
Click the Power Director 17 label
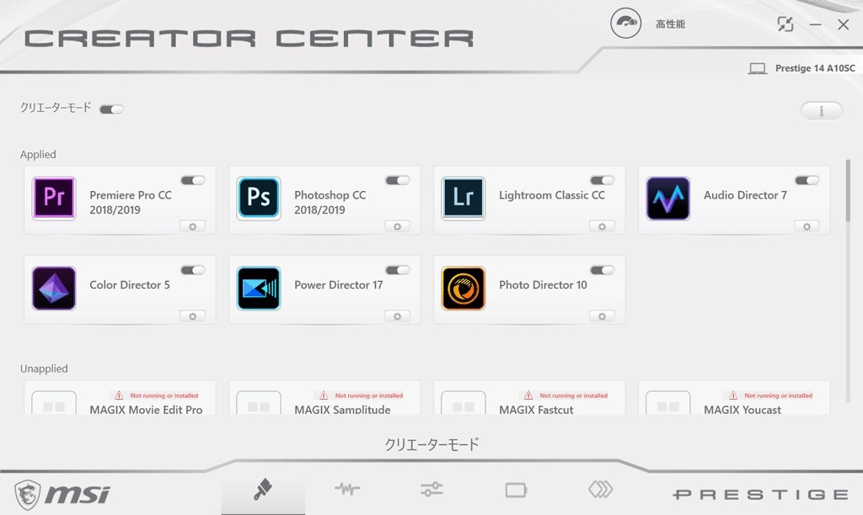[339, 284]
